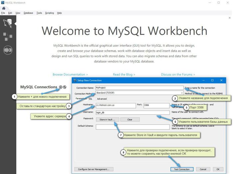Open manage connections wrench icon
The height and width of the screenshot is (174, 233).
pyautogui.click(x=65, y=87)
